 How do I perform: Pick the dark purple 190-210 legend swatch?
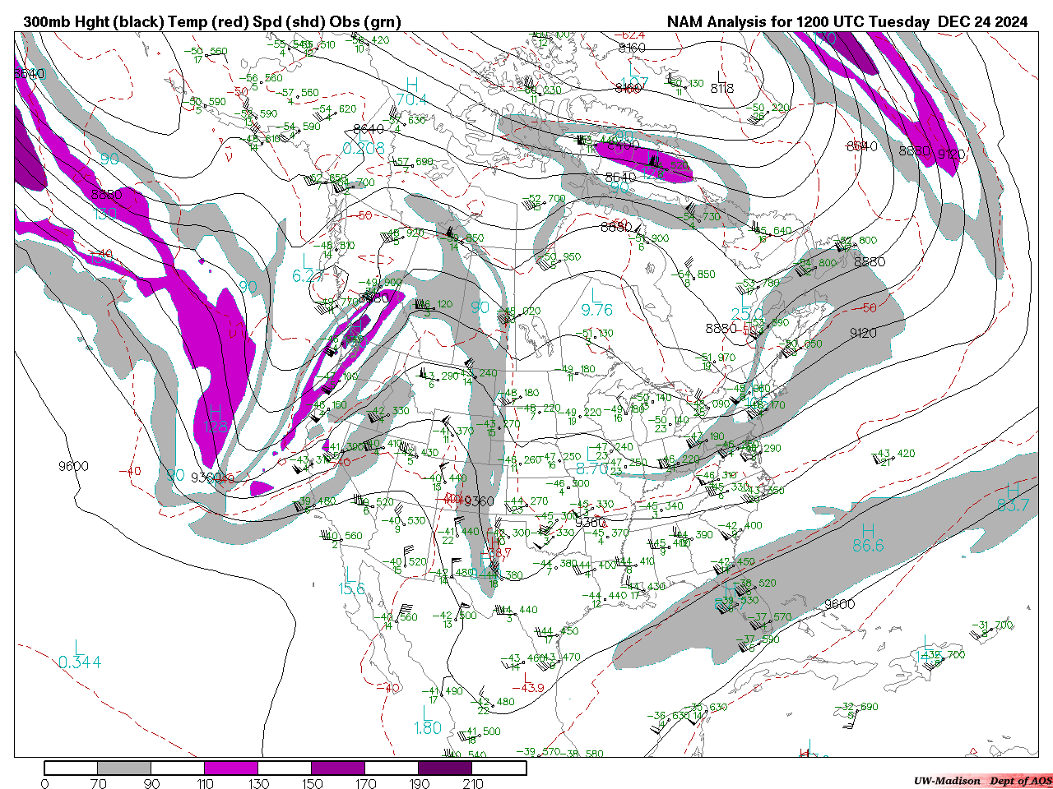(445, 768)
